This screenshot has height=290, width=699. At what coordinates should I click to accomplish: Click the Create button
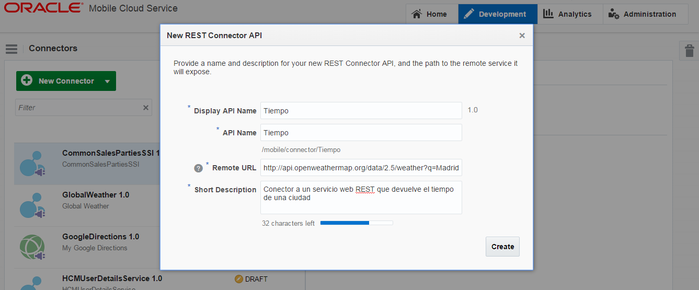tap(502, 247)
